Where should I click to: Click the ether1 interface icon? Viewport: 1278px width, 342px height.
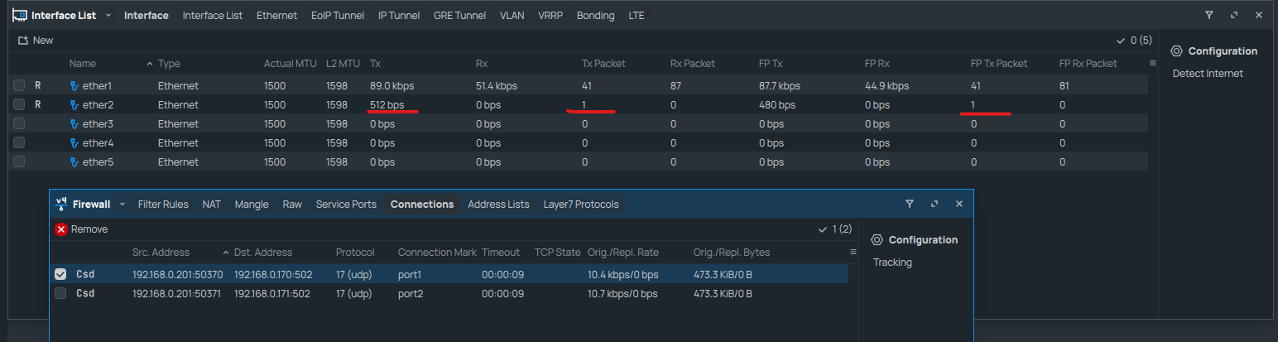[x=74, y=85]
